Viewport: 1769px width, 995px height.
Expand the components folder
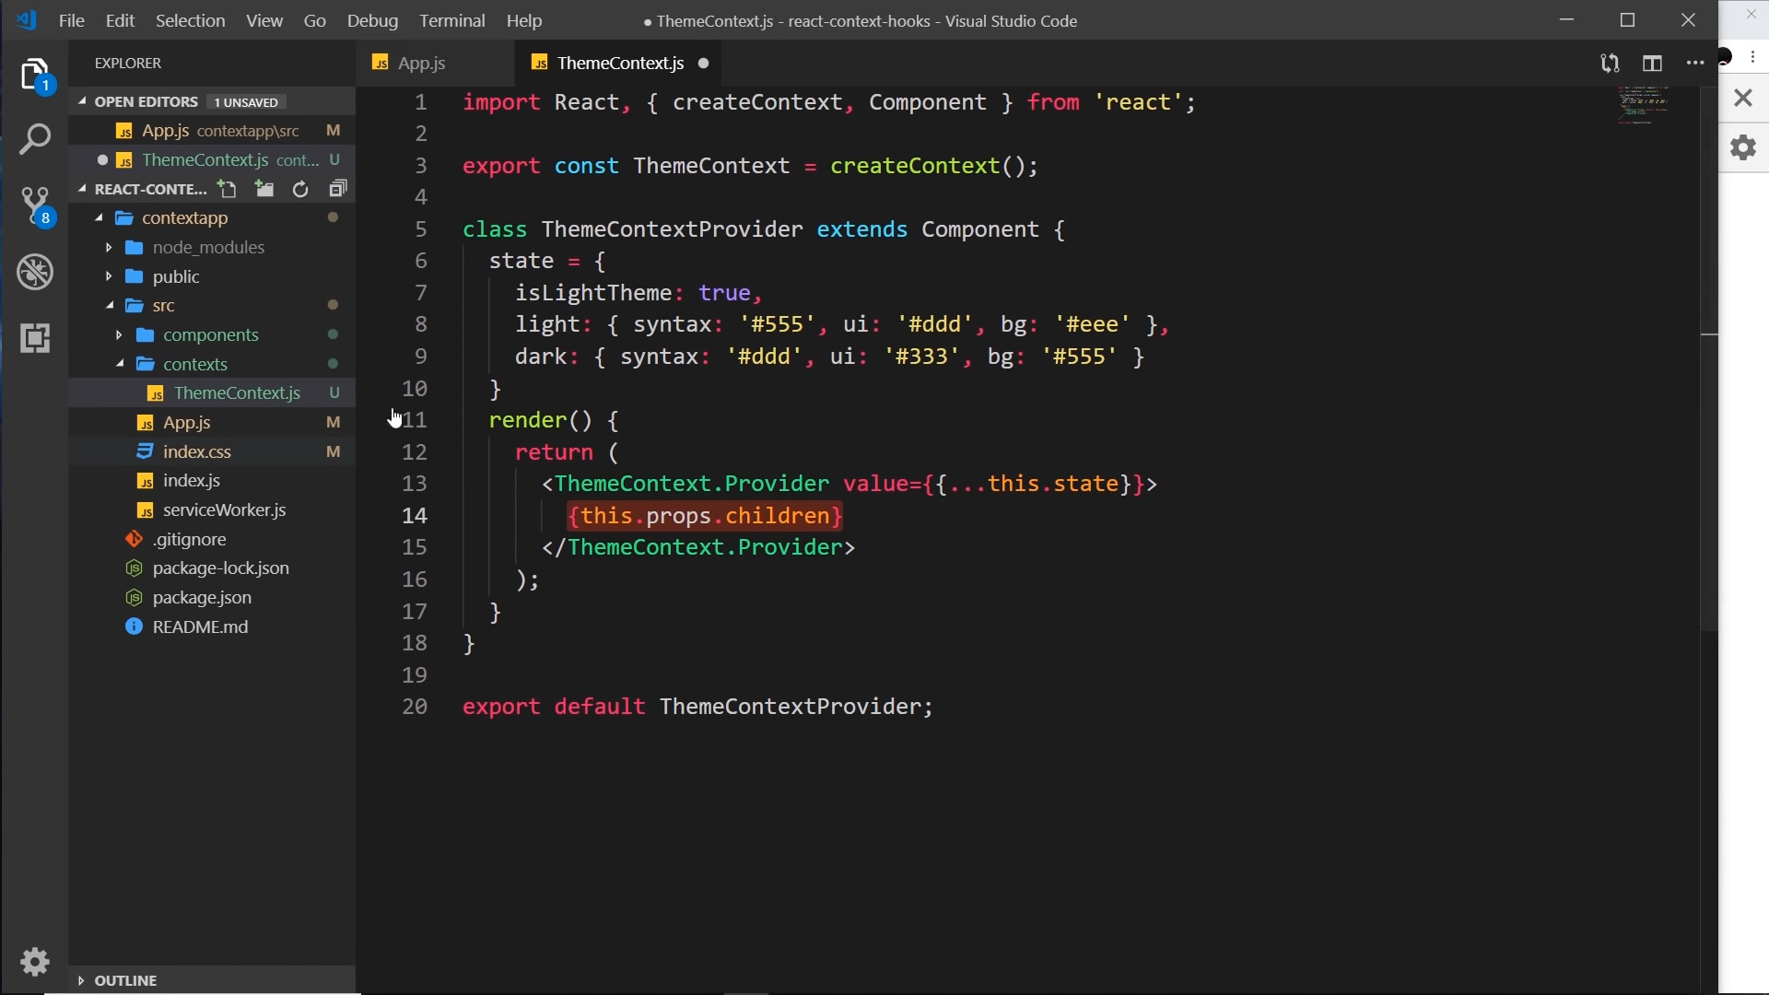pos(210,335)
